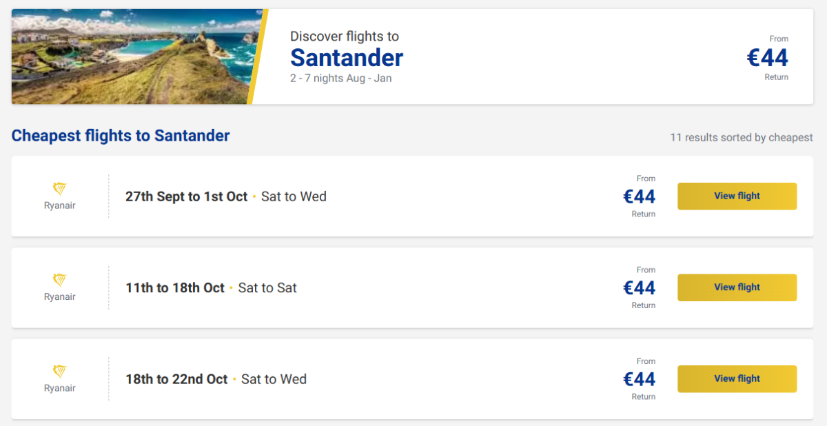Screen dimensions: 827x426
Task: Select the €44 price in the top banner
Action: (768, 58)
